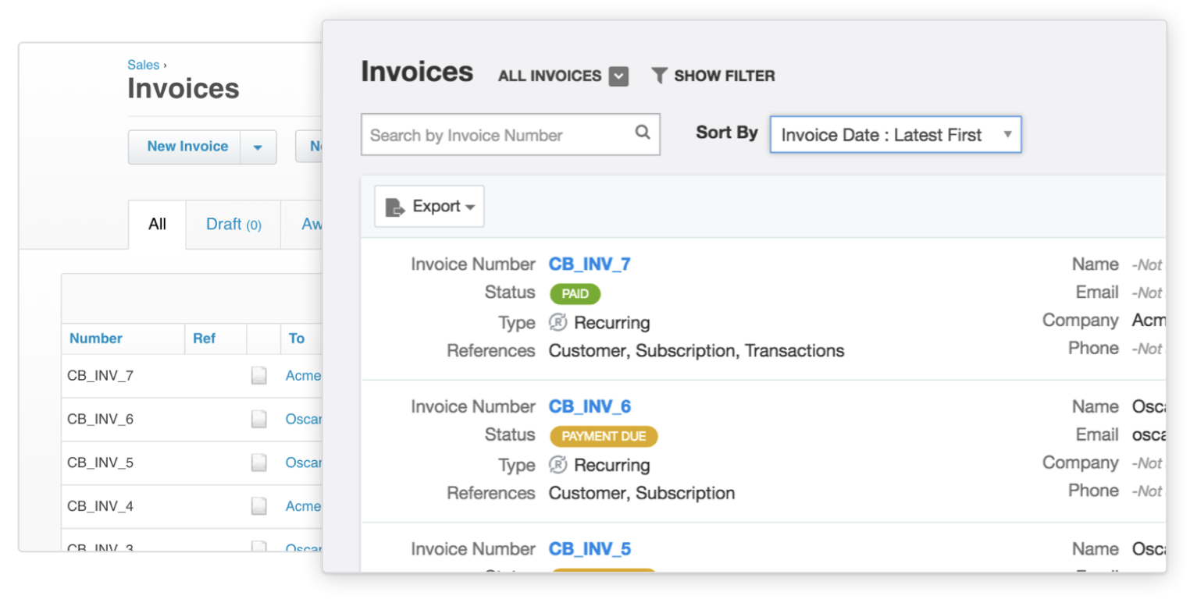
Task: Click the New Invoice button
Action: click(187, 147)
